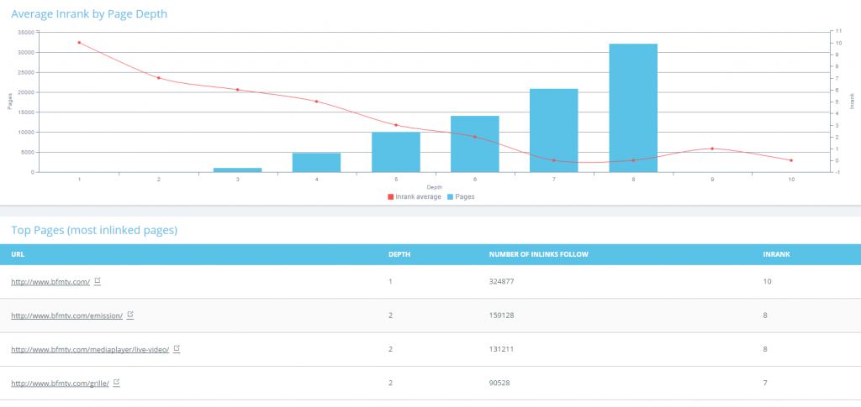Viewport: 861px width, 407px height.
Task: Select the depth 4 bar in chart
Action: pos(317,163)
